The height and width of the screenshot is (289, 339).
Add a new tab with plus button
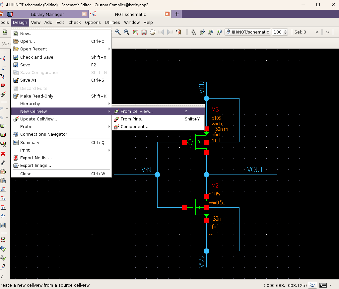[x=177, y=14]
